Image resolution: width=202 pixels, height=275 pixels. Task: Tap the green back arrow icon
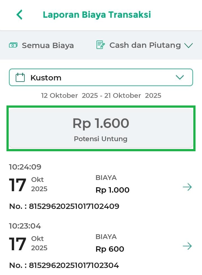[19, 15]
